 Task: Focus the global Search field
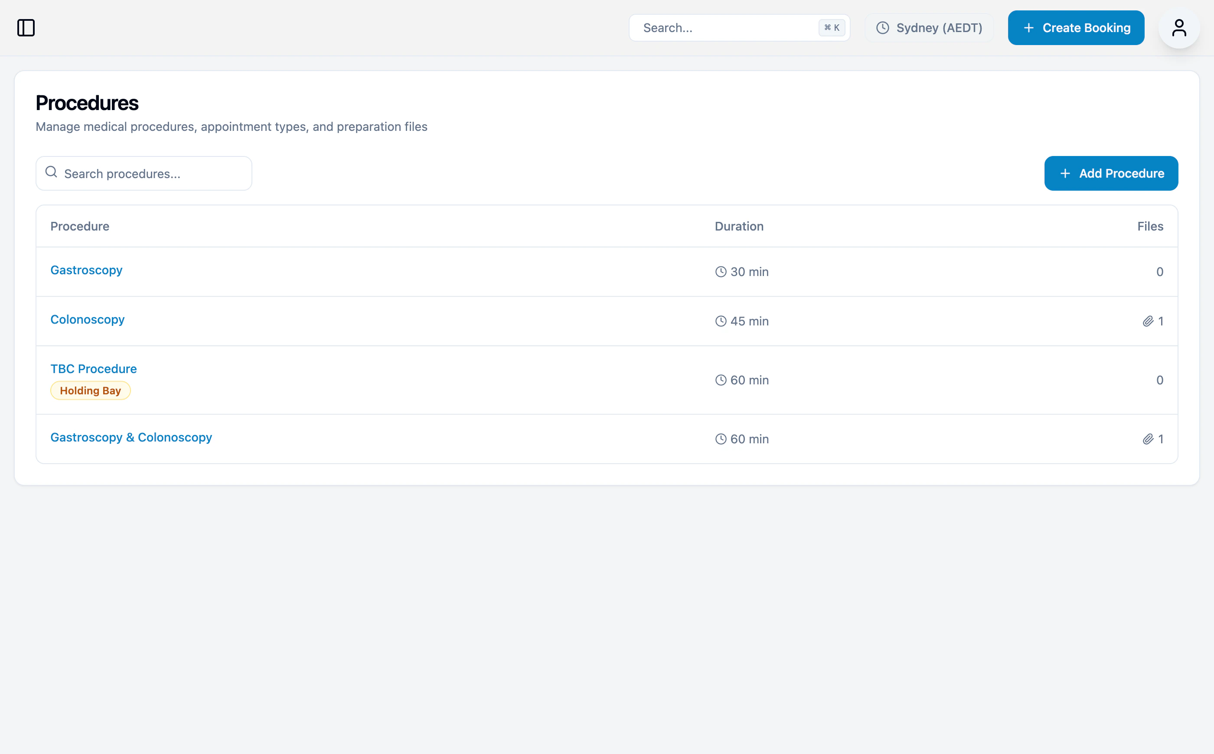[x=724, y=28]
